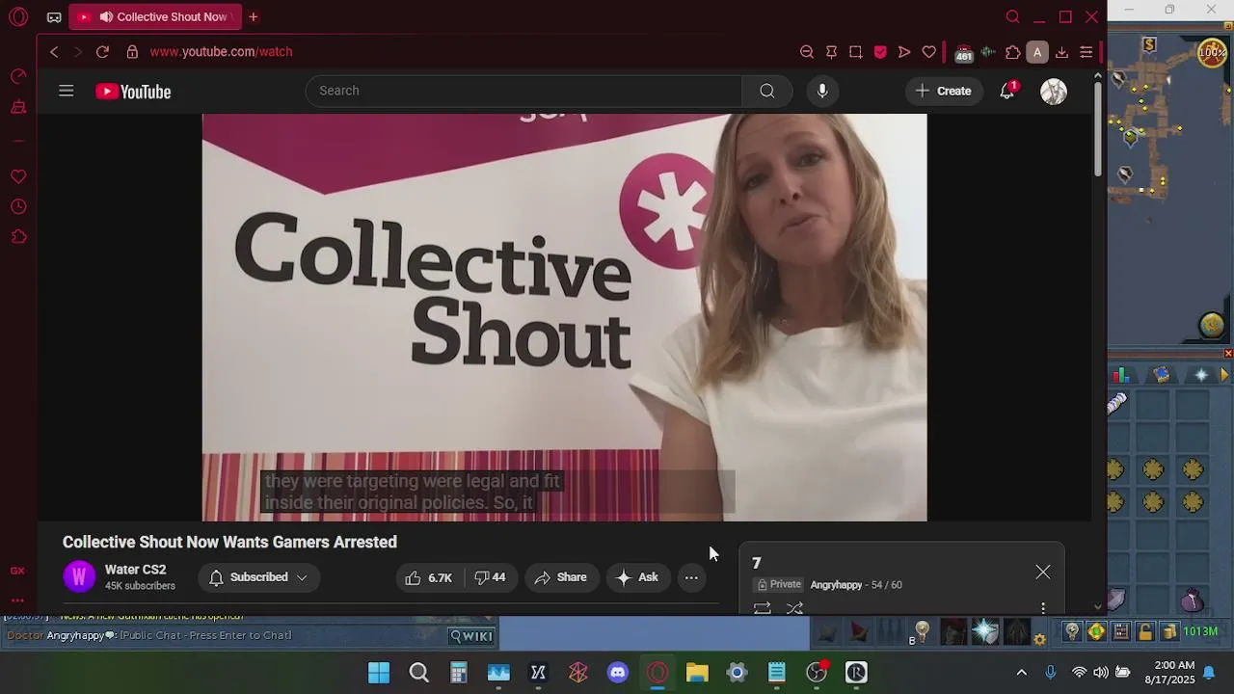Close the playlist panel
Screen dimensions: 1234x694
1043,572
